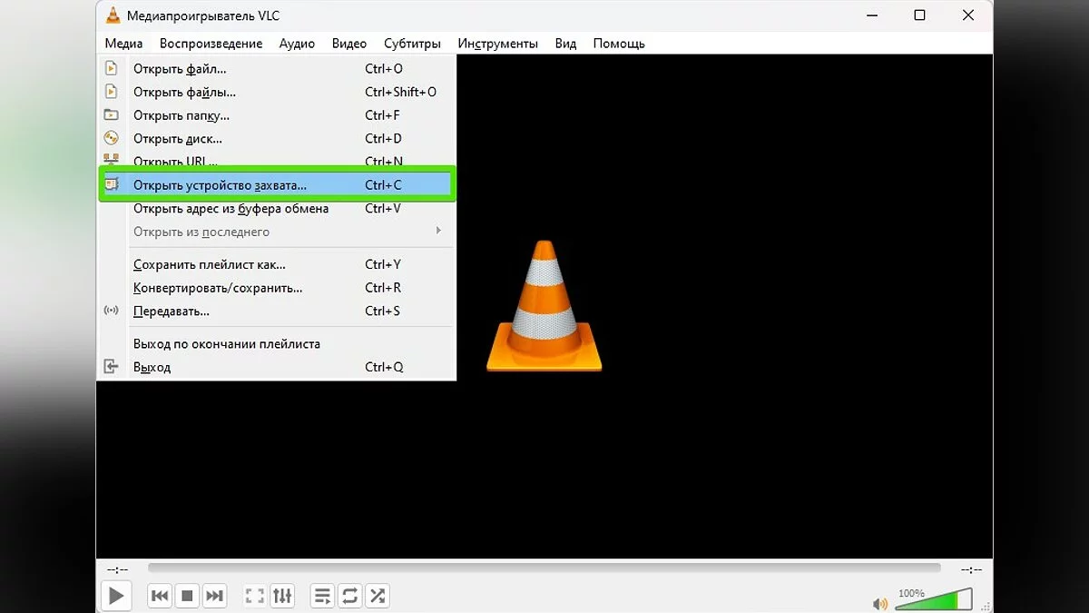Choose Открыть файлы... menu entry
Viewport: 1089px width, 613px height.
[x=276, y=92]
